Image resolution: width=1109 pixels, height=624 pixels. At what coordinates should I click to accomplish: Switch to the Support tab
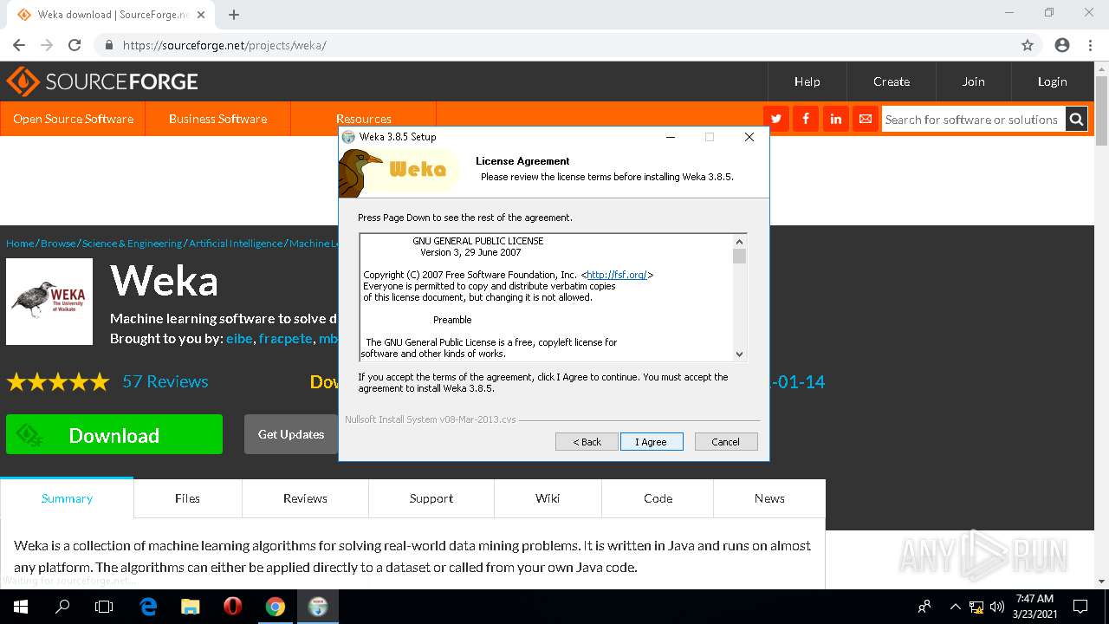pyautogui.click(x=431, y=498)
